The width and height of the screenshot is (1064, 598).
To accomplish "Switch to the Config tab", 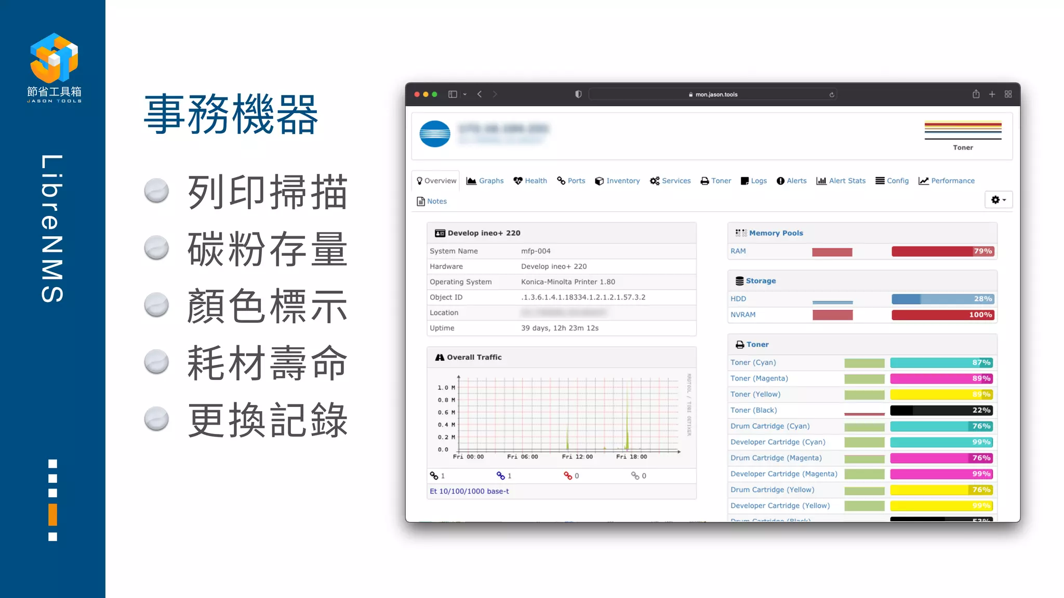I will click(892, 181).
